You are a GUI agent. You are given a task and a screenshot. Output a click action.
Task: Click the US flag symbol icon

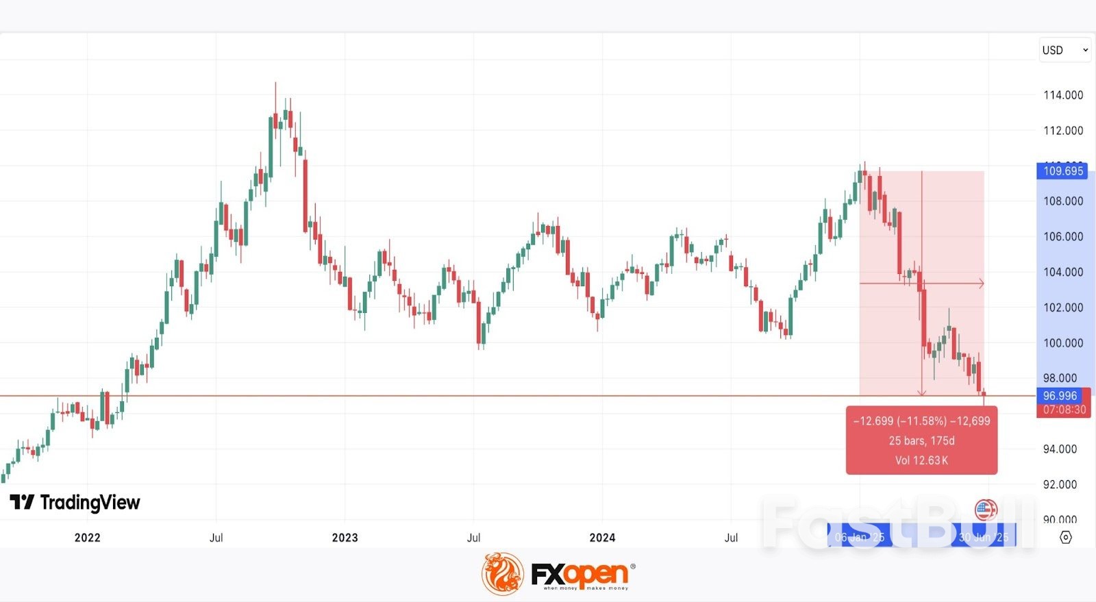984,510
